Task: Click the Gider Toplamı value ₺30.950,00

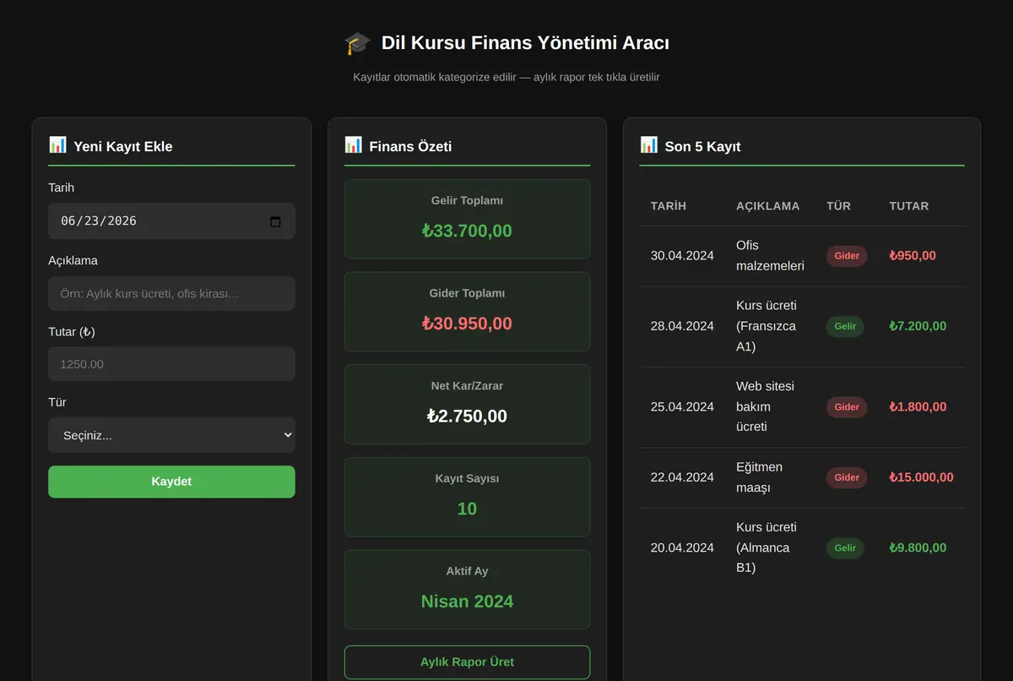Action: coord(467,324)
